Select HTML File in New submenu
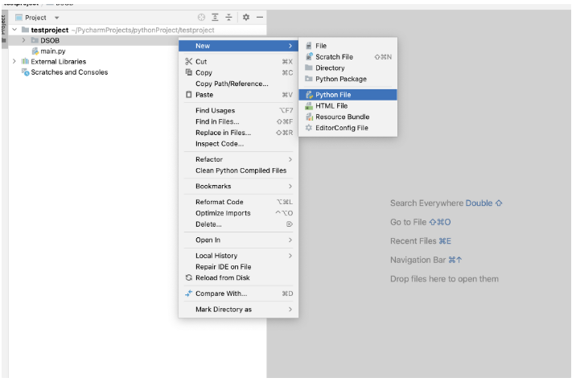Screen dimensions: 572x382 pos(348,105)
